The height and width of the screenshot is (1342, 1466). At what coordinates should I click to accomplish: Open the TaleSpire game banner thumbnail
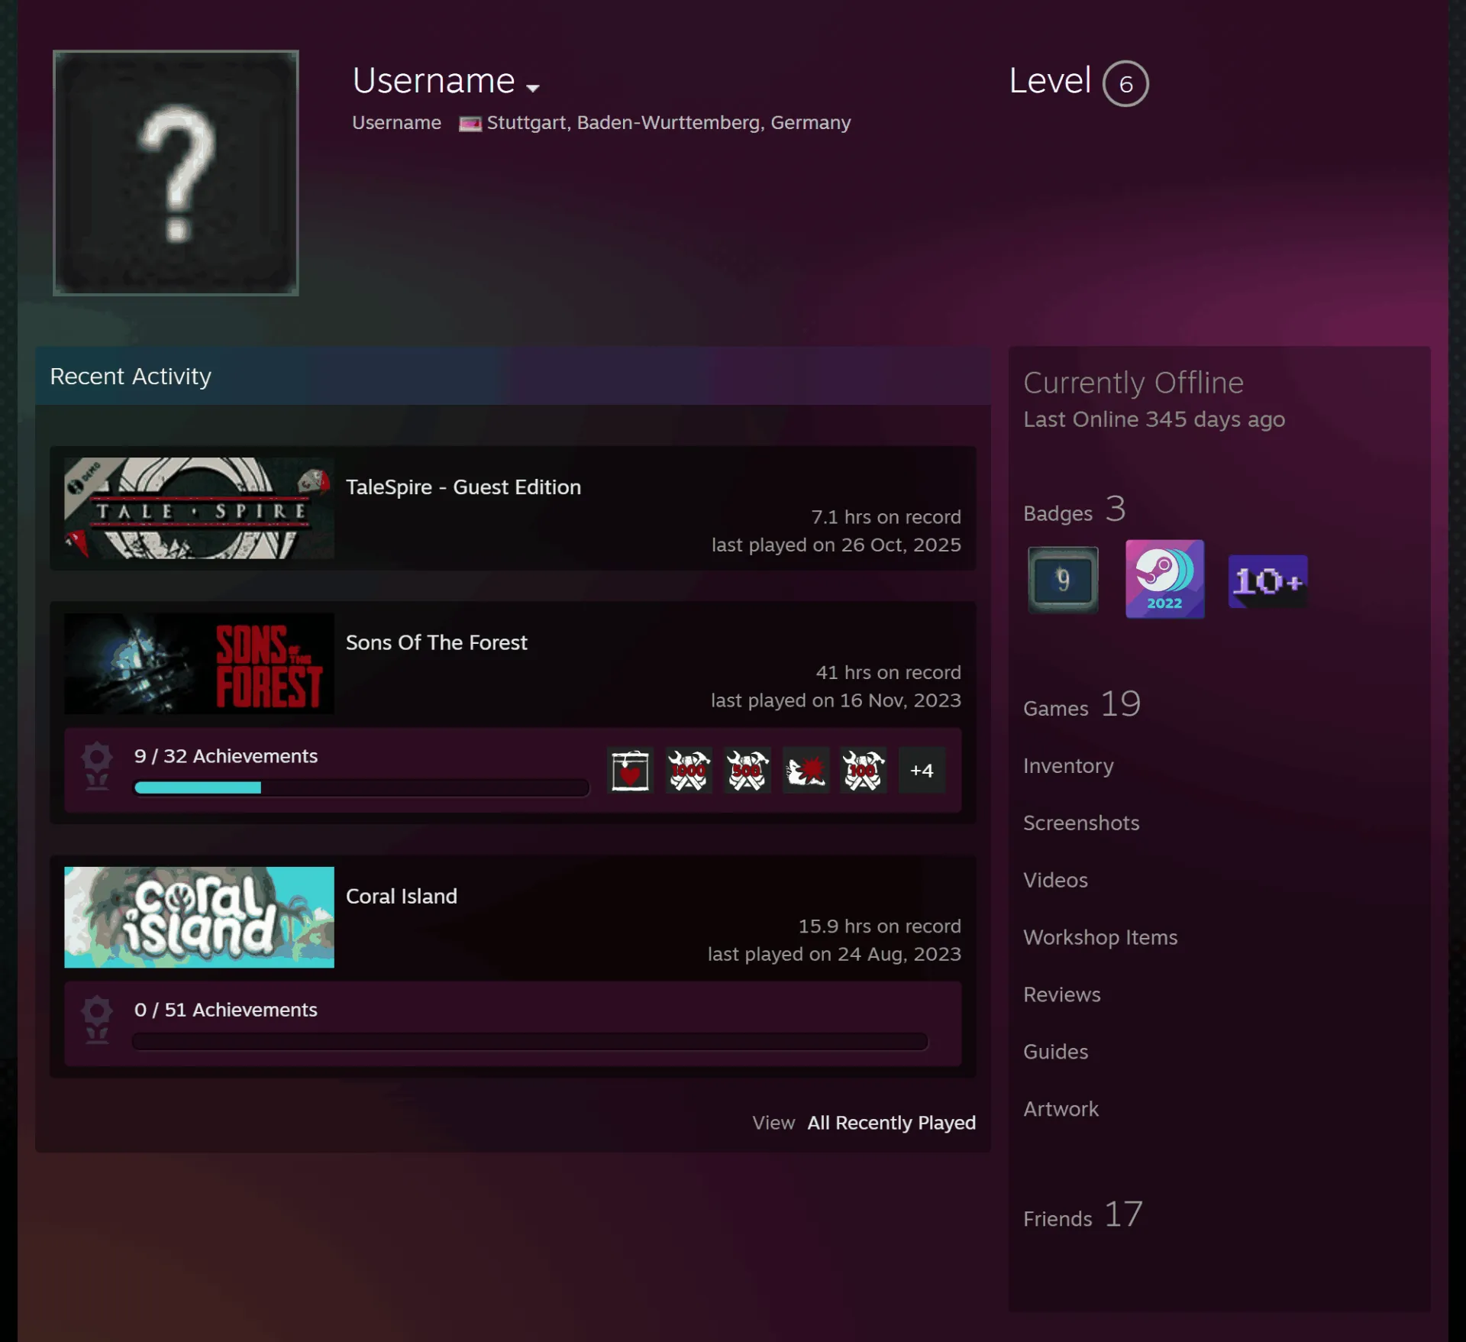(x=199, y=508)
